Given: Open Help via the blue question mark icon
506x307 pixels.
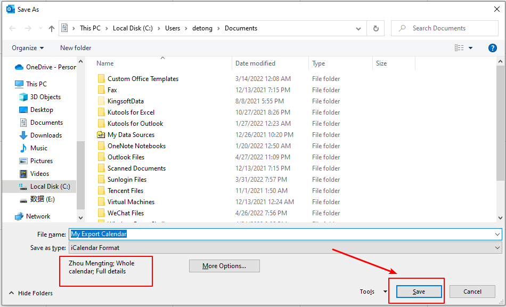Looking at the screenshot, I should pos(493,48).
